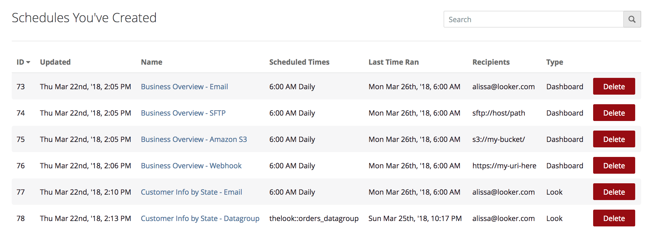Open Business Overview - Amazon S3 link
This screenshot has width=652, height=230.
[194, 139]
